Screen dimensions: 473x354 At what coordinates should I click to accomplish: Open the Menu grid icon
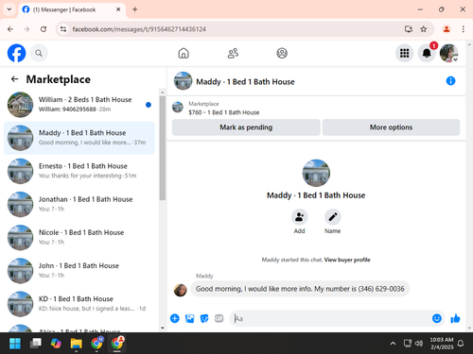(x=405, y=53)
